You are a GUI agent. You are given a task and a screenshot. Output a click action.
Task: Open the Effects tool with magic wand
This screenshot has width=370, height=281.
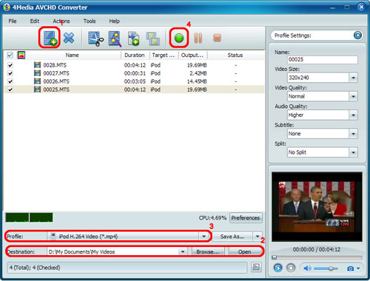click(x=115, y=38)
